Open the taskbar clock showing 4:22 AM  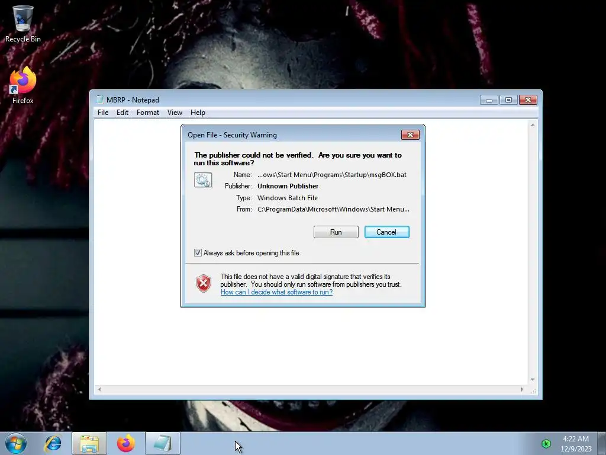pyautogui.click(x=576, y=444)
